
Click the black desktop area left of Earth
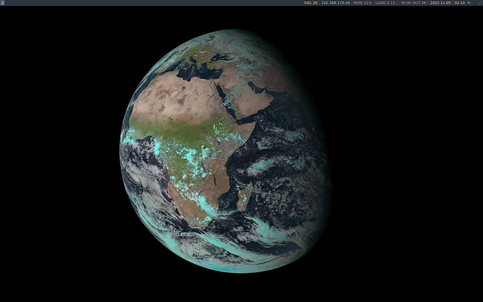pos(60,153)
